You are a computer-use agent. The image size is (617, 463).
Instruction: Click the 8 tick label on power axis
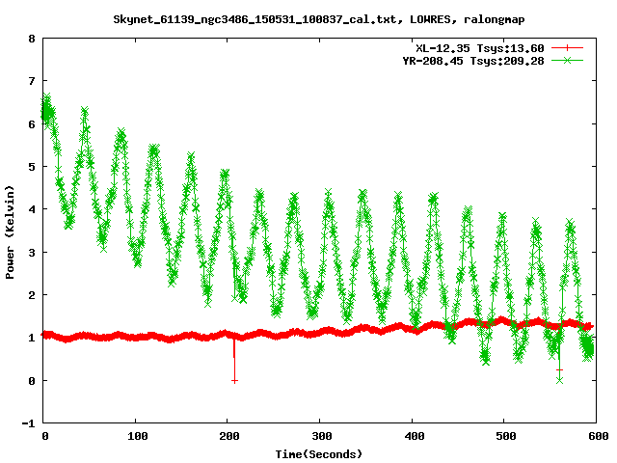tap(32, 40)
